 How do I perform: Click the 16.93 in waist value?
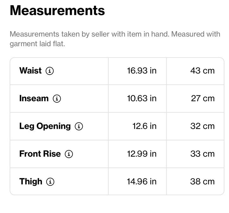[x=142, y=71]
